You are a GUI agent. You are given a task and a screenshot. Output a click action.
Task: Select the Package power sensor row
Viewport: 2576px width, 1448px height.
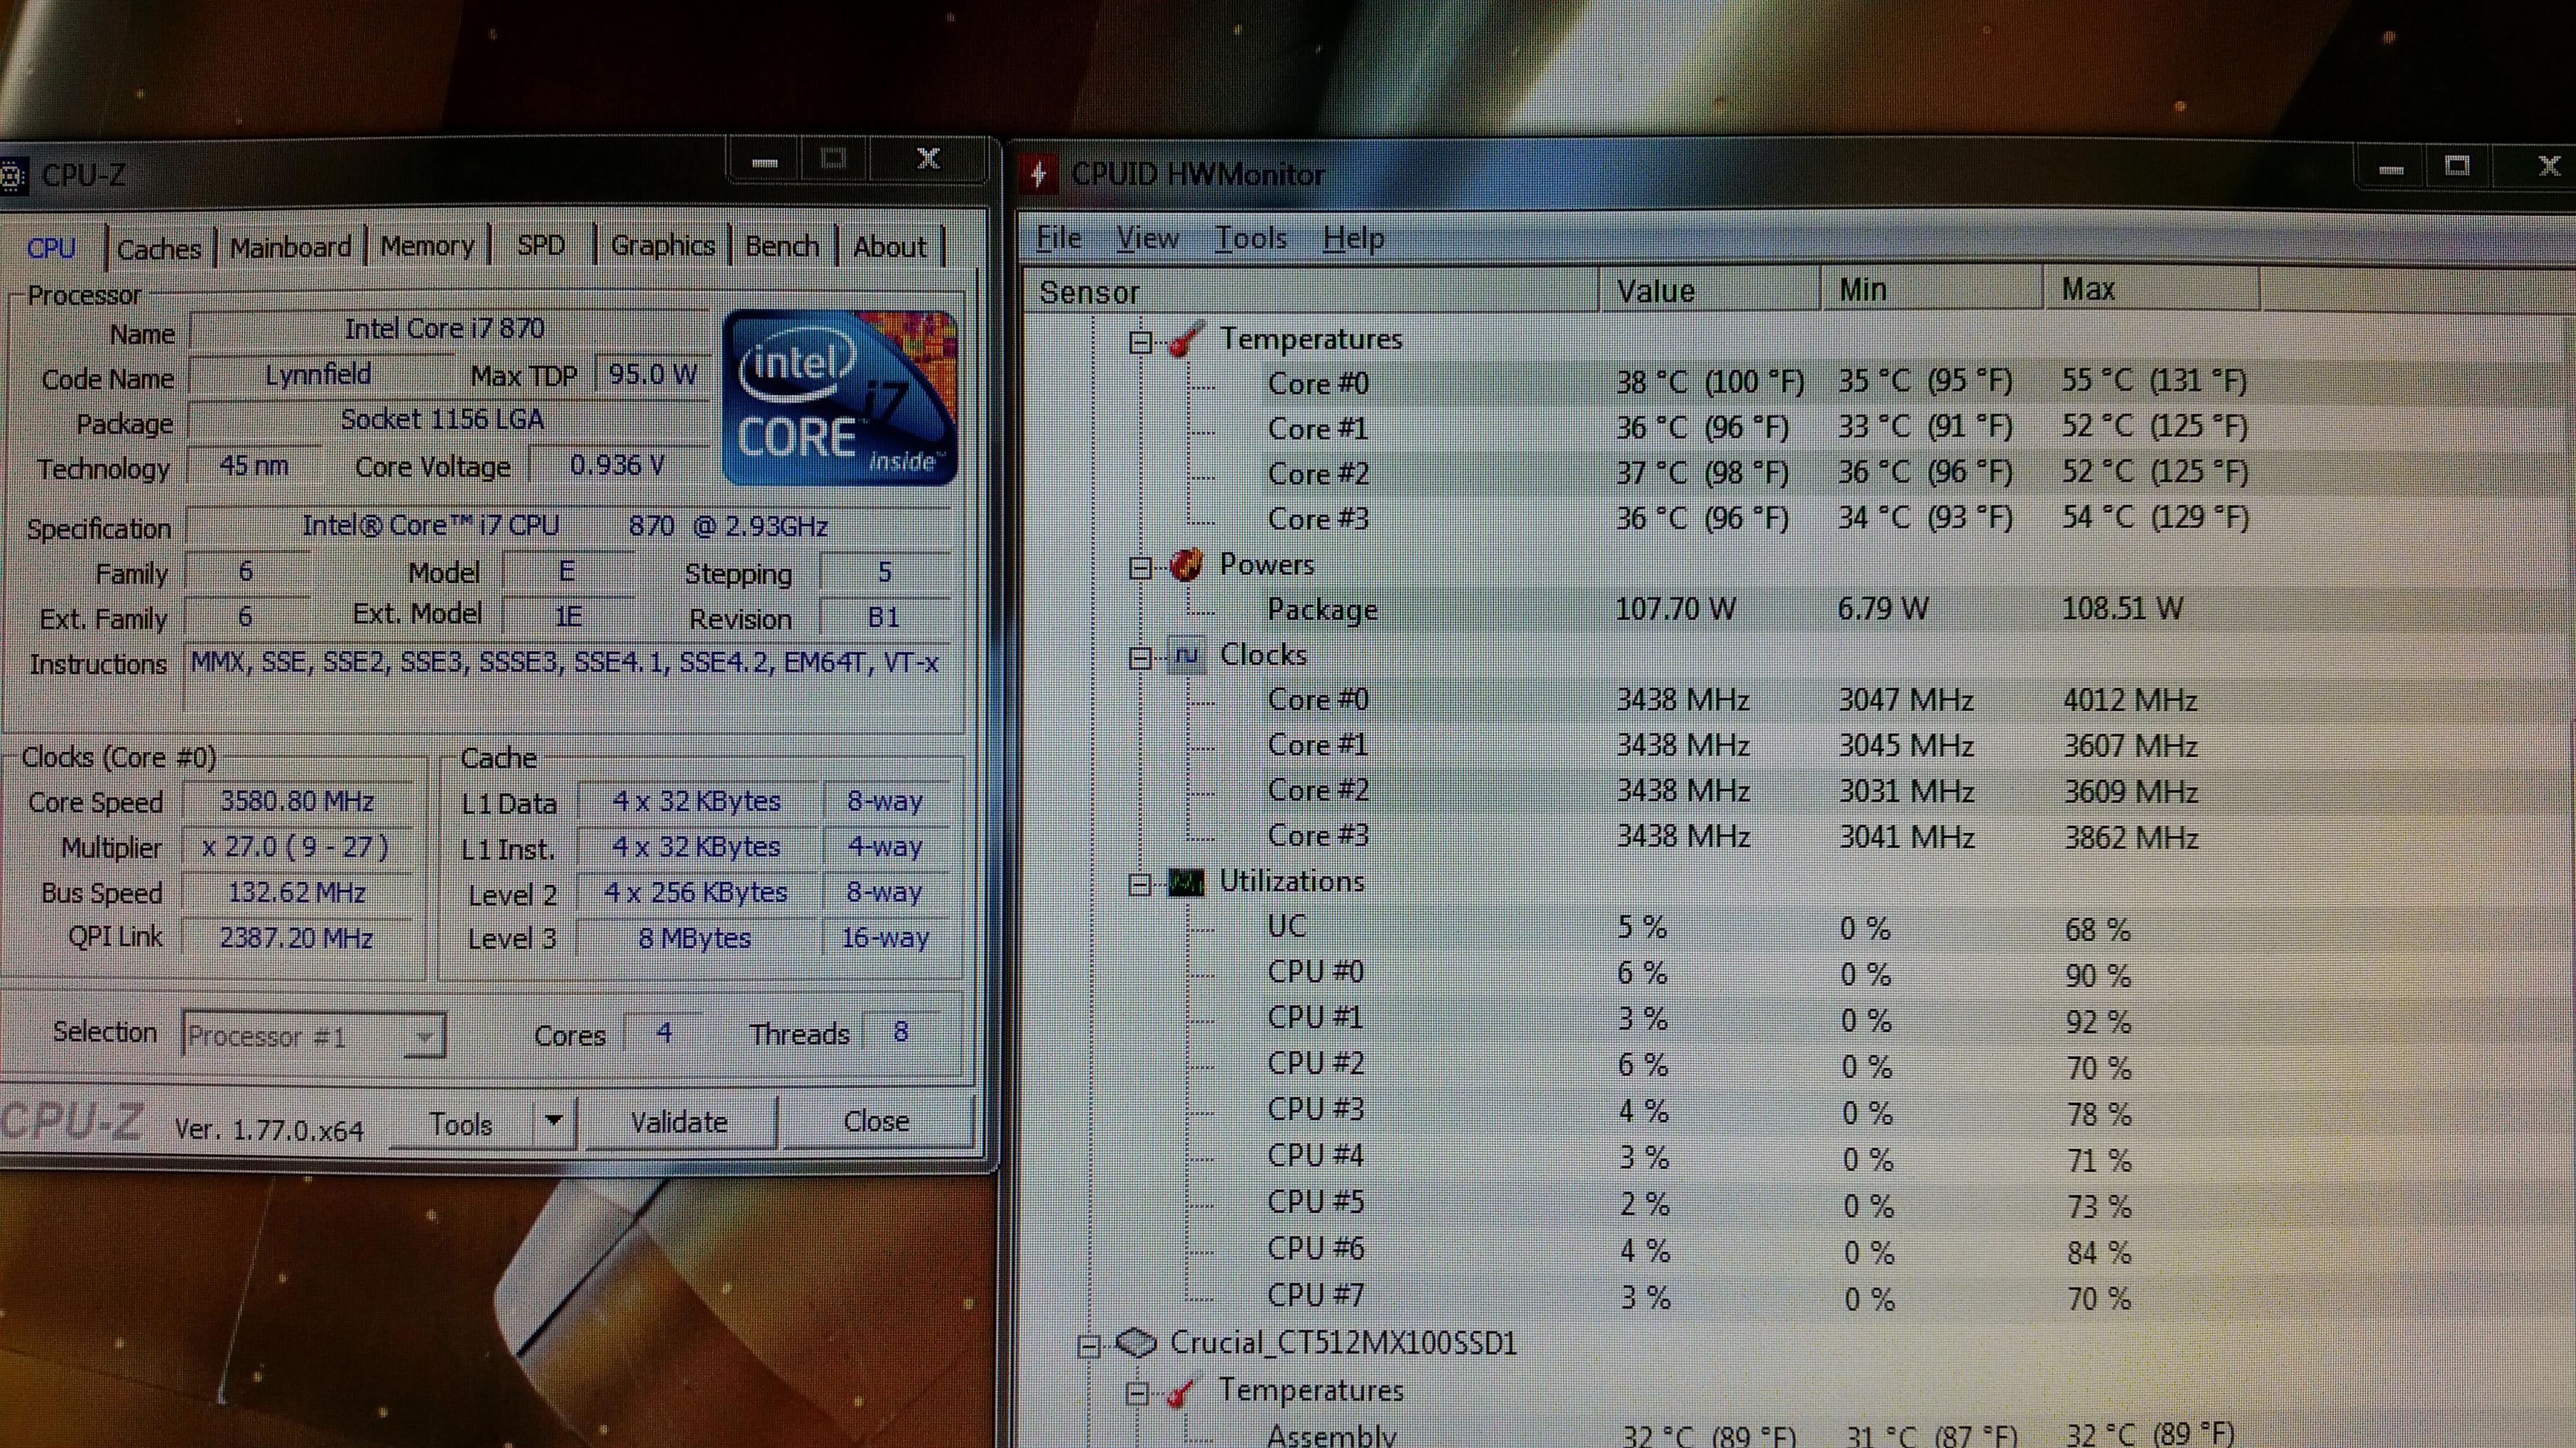tap(1322, 609)
